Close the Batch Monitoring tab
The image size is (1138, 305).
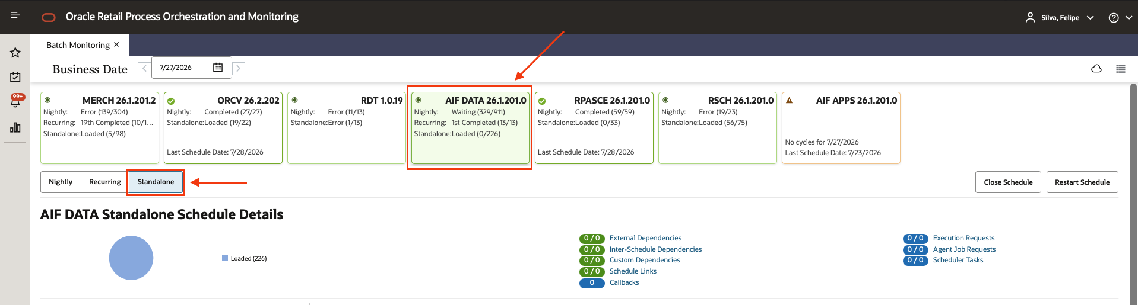116,44
